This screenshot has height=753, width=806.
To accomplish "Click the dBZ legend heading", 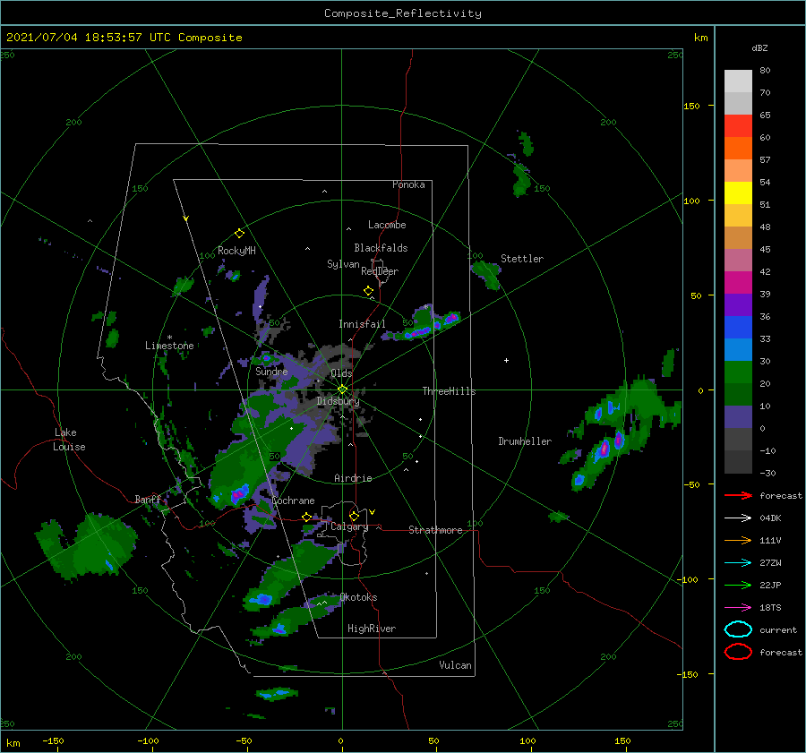I will coord(759,47).
